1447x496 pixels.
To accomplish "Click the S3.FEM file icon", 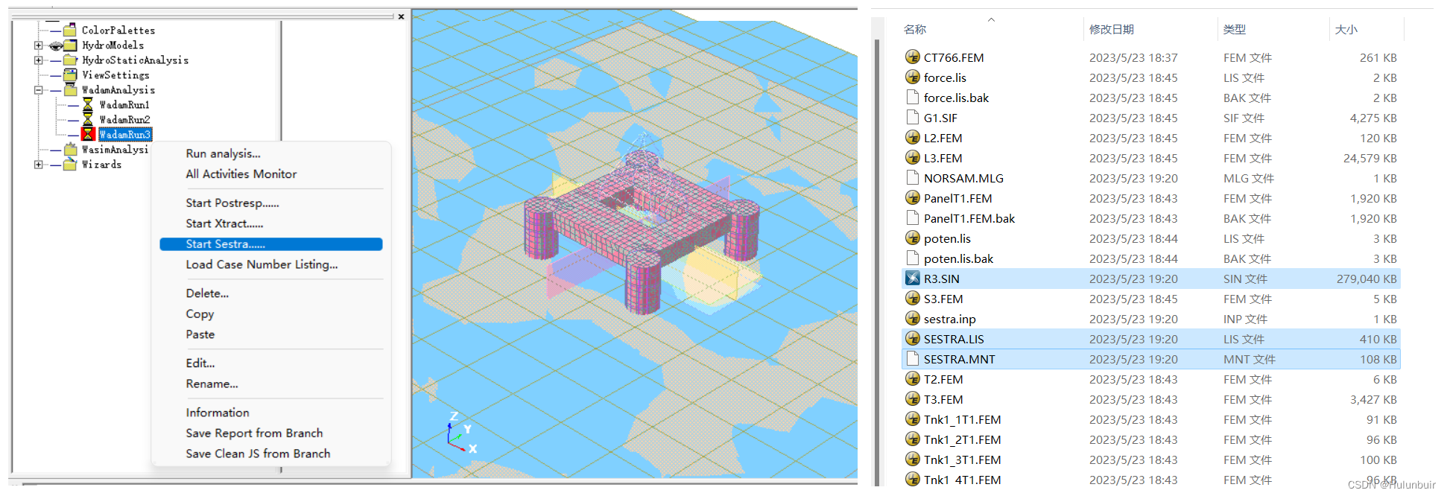I will coord(912,299).
